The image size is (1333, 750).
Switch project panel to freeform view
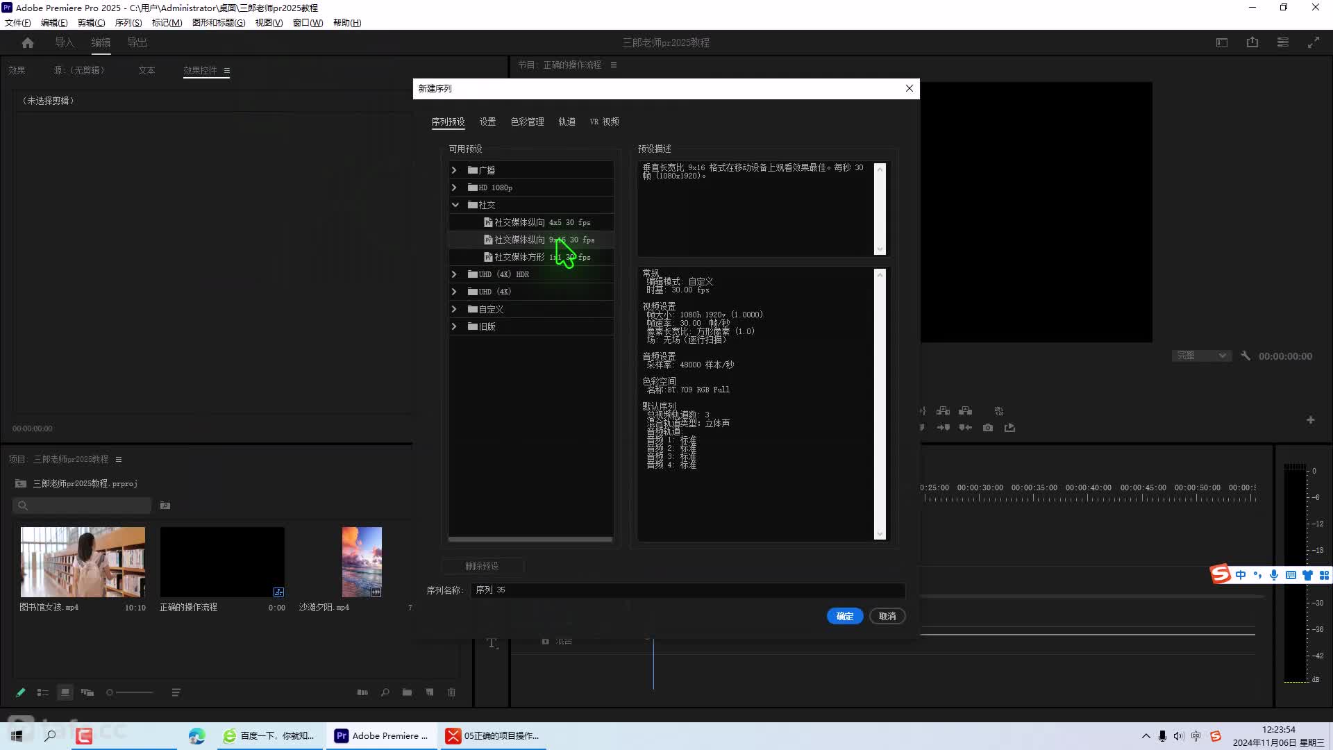tap(87, 692)
